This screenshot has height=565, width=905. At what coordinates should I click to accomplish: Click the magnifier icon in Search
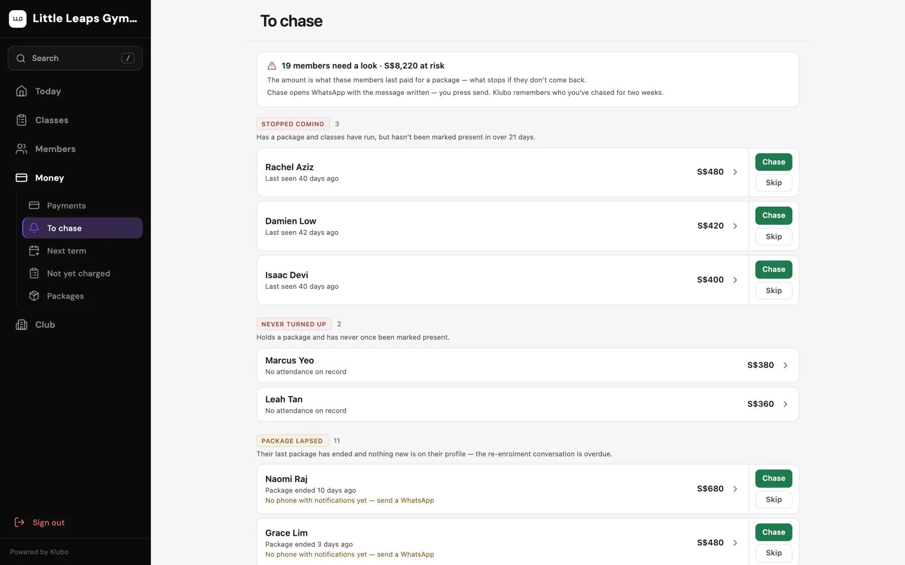(21, 58)
